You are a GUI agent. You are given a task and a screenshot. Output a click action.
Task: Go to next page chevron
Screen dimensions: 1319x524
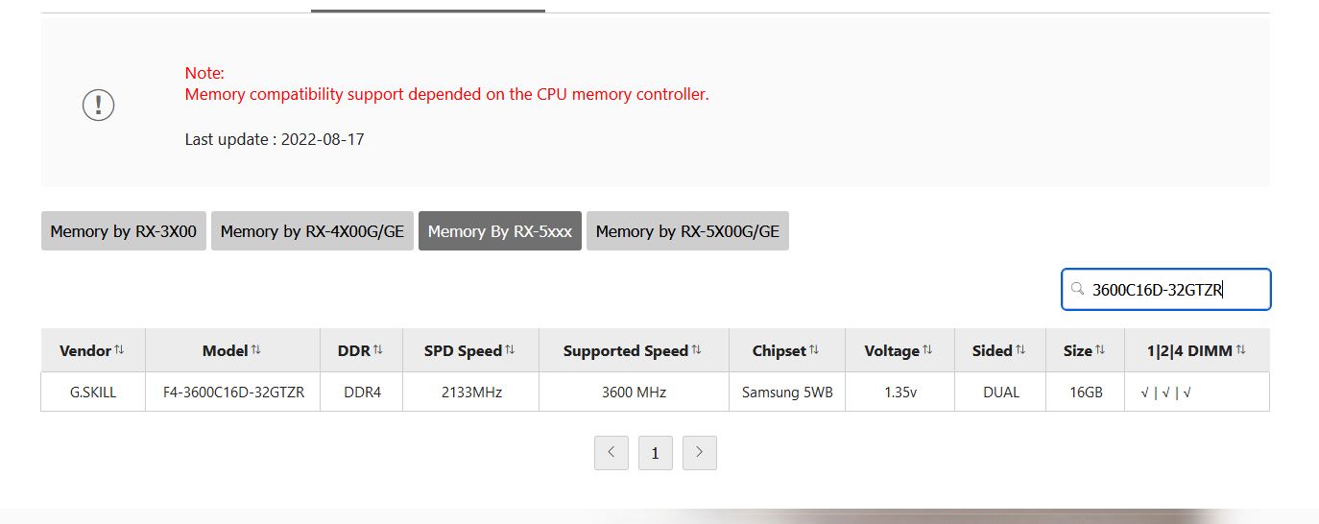700,453
